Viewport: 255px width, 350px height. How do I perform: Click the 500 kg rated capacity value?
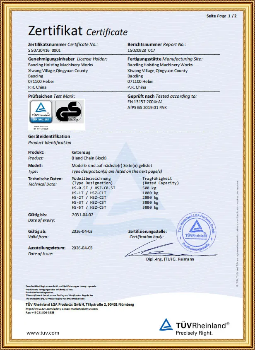[x=149, y=188]
